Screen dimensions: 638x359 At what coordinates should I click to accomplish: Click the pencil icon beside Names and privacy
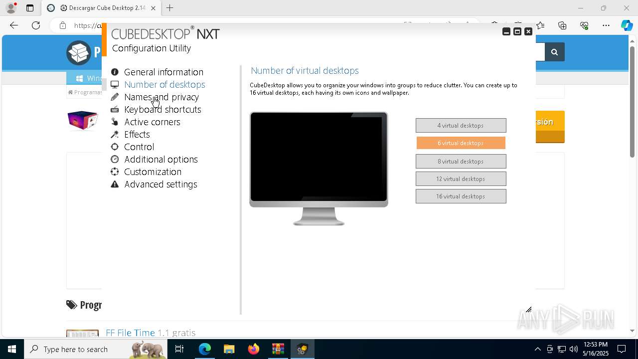pos(115,97)
